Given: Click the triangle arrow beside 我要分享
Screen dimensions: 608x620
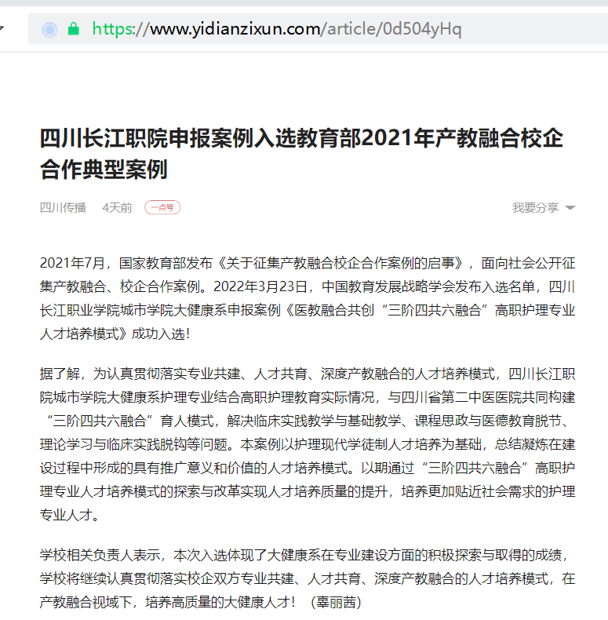Looking at the screenshot, I should coord(570,208).
